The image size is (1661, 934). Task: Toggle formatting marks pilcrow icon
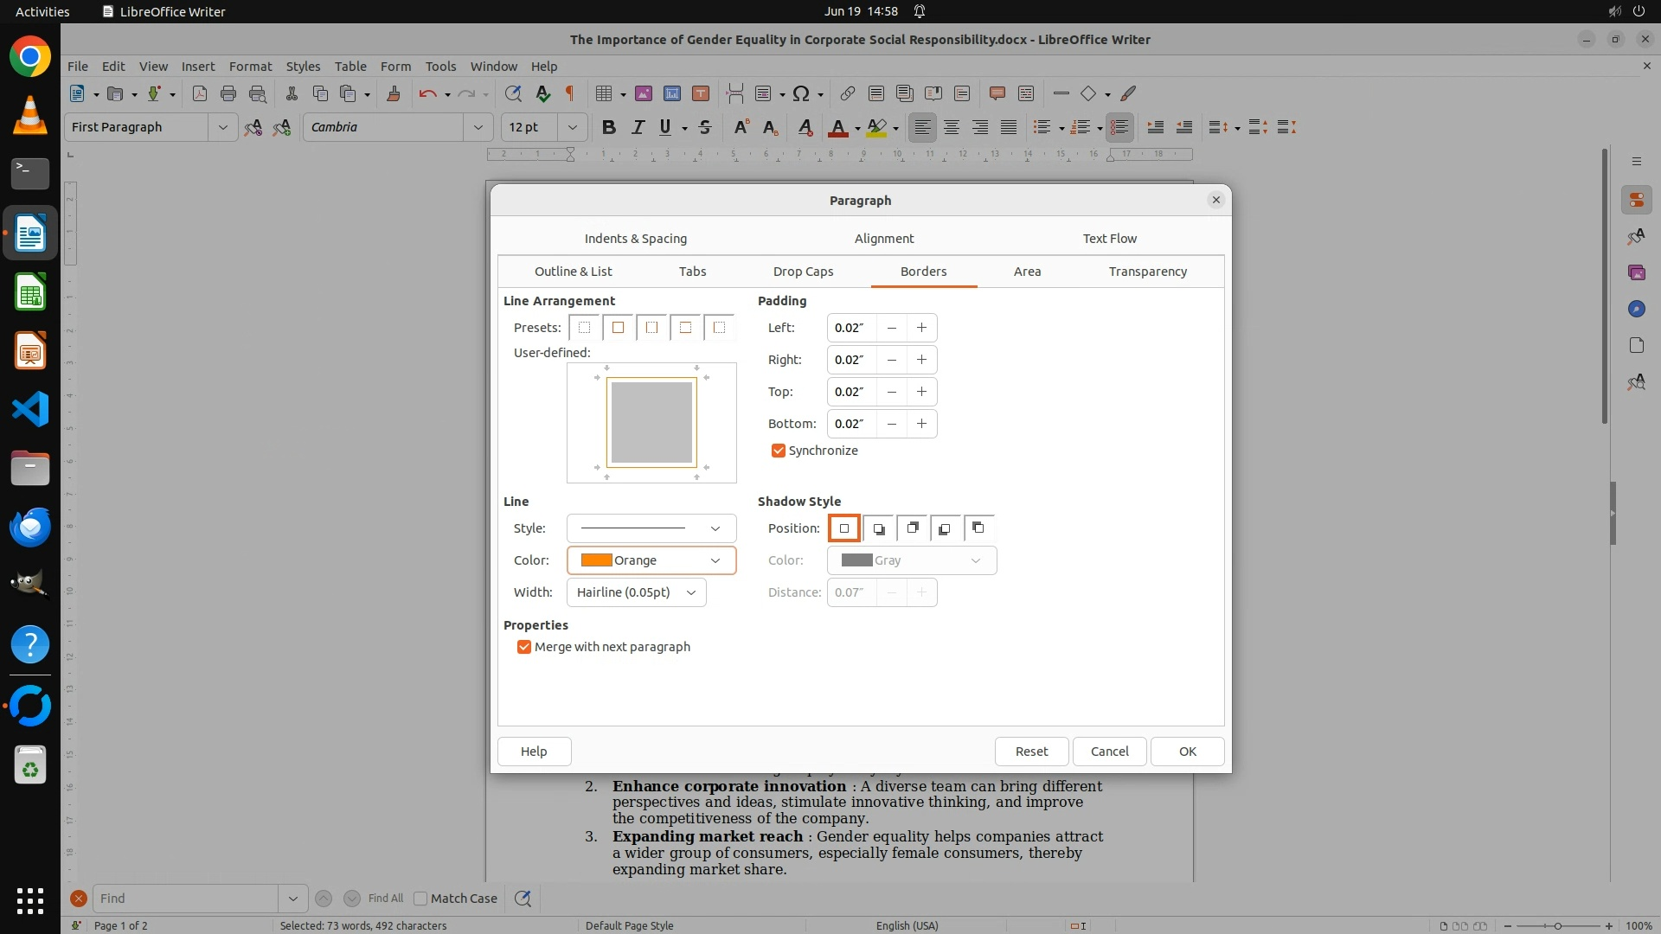(569, 93)
